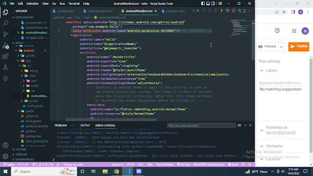This screenshot has height=176, width=313.
Task: Open the Search view in the activity bar
Action: click(x=5, y=23)
